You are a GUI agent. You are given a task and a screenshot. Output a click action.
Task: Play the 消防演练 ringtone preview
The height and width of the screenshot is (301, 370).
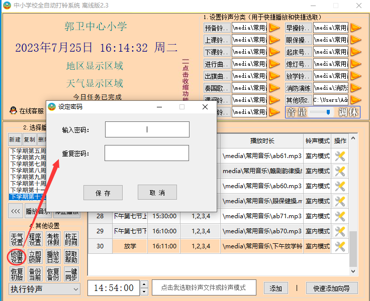pos(355,88)
